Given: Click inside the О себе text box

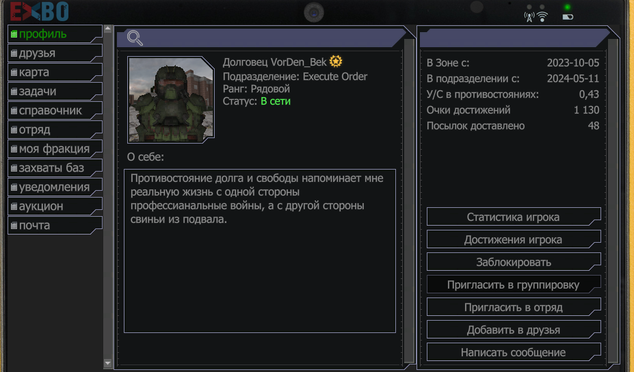Looking at the screenshot, I should click(x=260, y=251).
